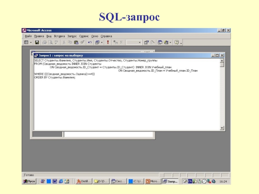Click the New Object toolbar icon
The width and height of the screenshot is (259, 194).
166,42
